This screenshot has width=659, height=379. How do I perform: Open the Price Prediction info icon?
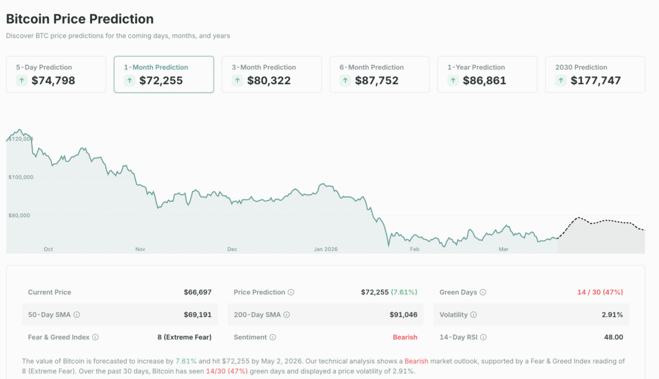tap(291, 292)
